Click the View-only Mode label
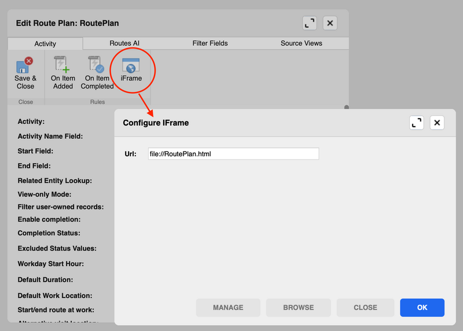 click(45, 194)
